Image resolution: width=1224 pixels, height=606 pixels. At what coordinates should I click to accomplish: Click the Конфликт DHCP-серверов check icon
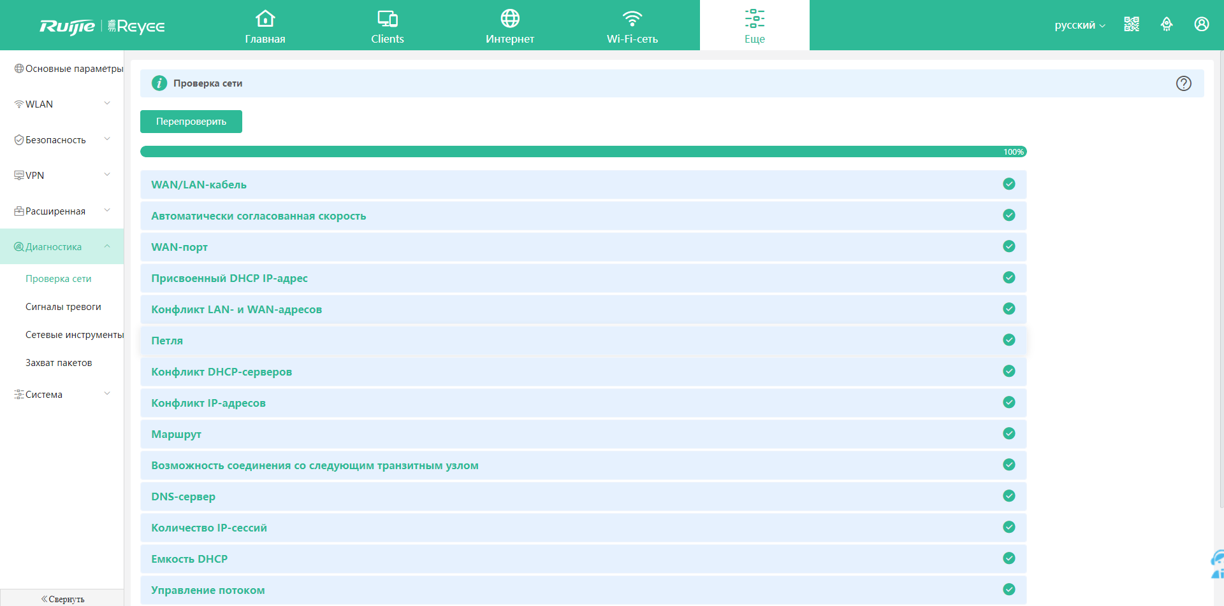click(x=1009, y=371)
